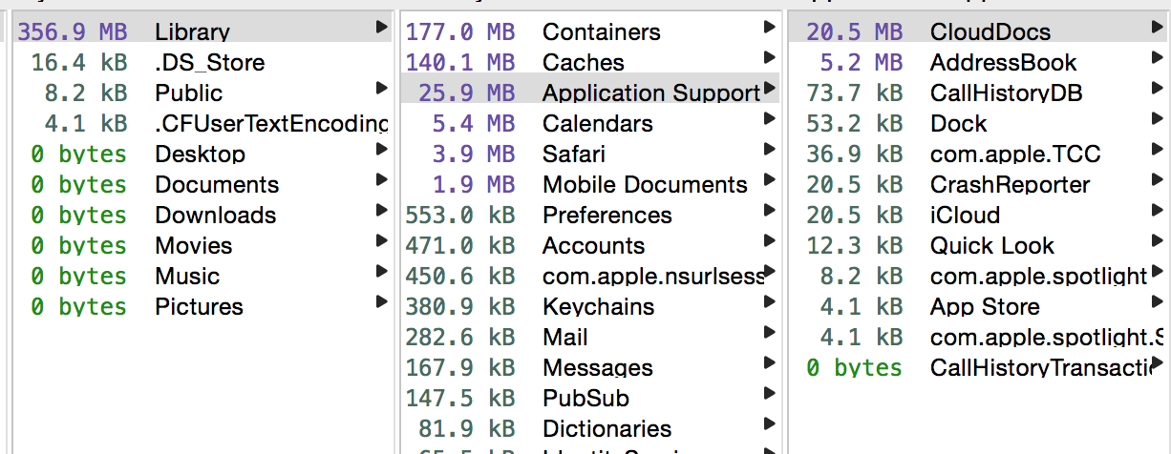Select the CallHistoryDB folder row
Image resolution: width=1171 pixels, height=454 pixels.
coord(978,93)
